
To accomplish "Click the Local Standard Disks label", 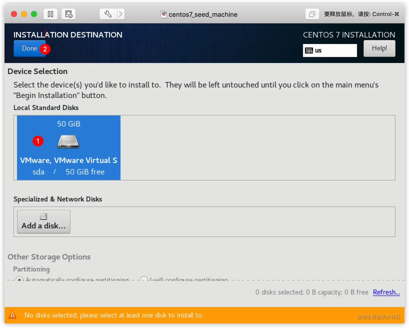I will [x=46, y=108].
